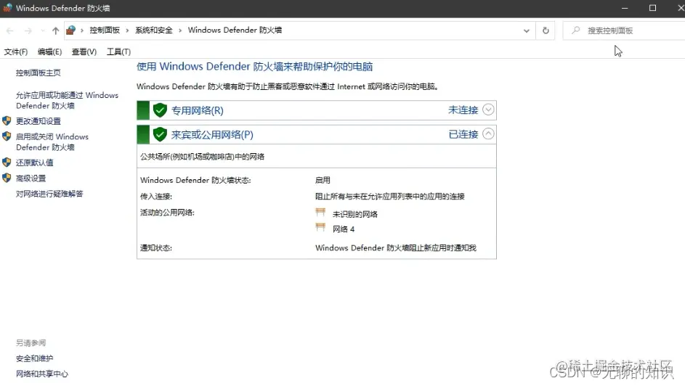Go up one level with the Up arrow
The image size is (685, 386).
(x=55, y=30)
